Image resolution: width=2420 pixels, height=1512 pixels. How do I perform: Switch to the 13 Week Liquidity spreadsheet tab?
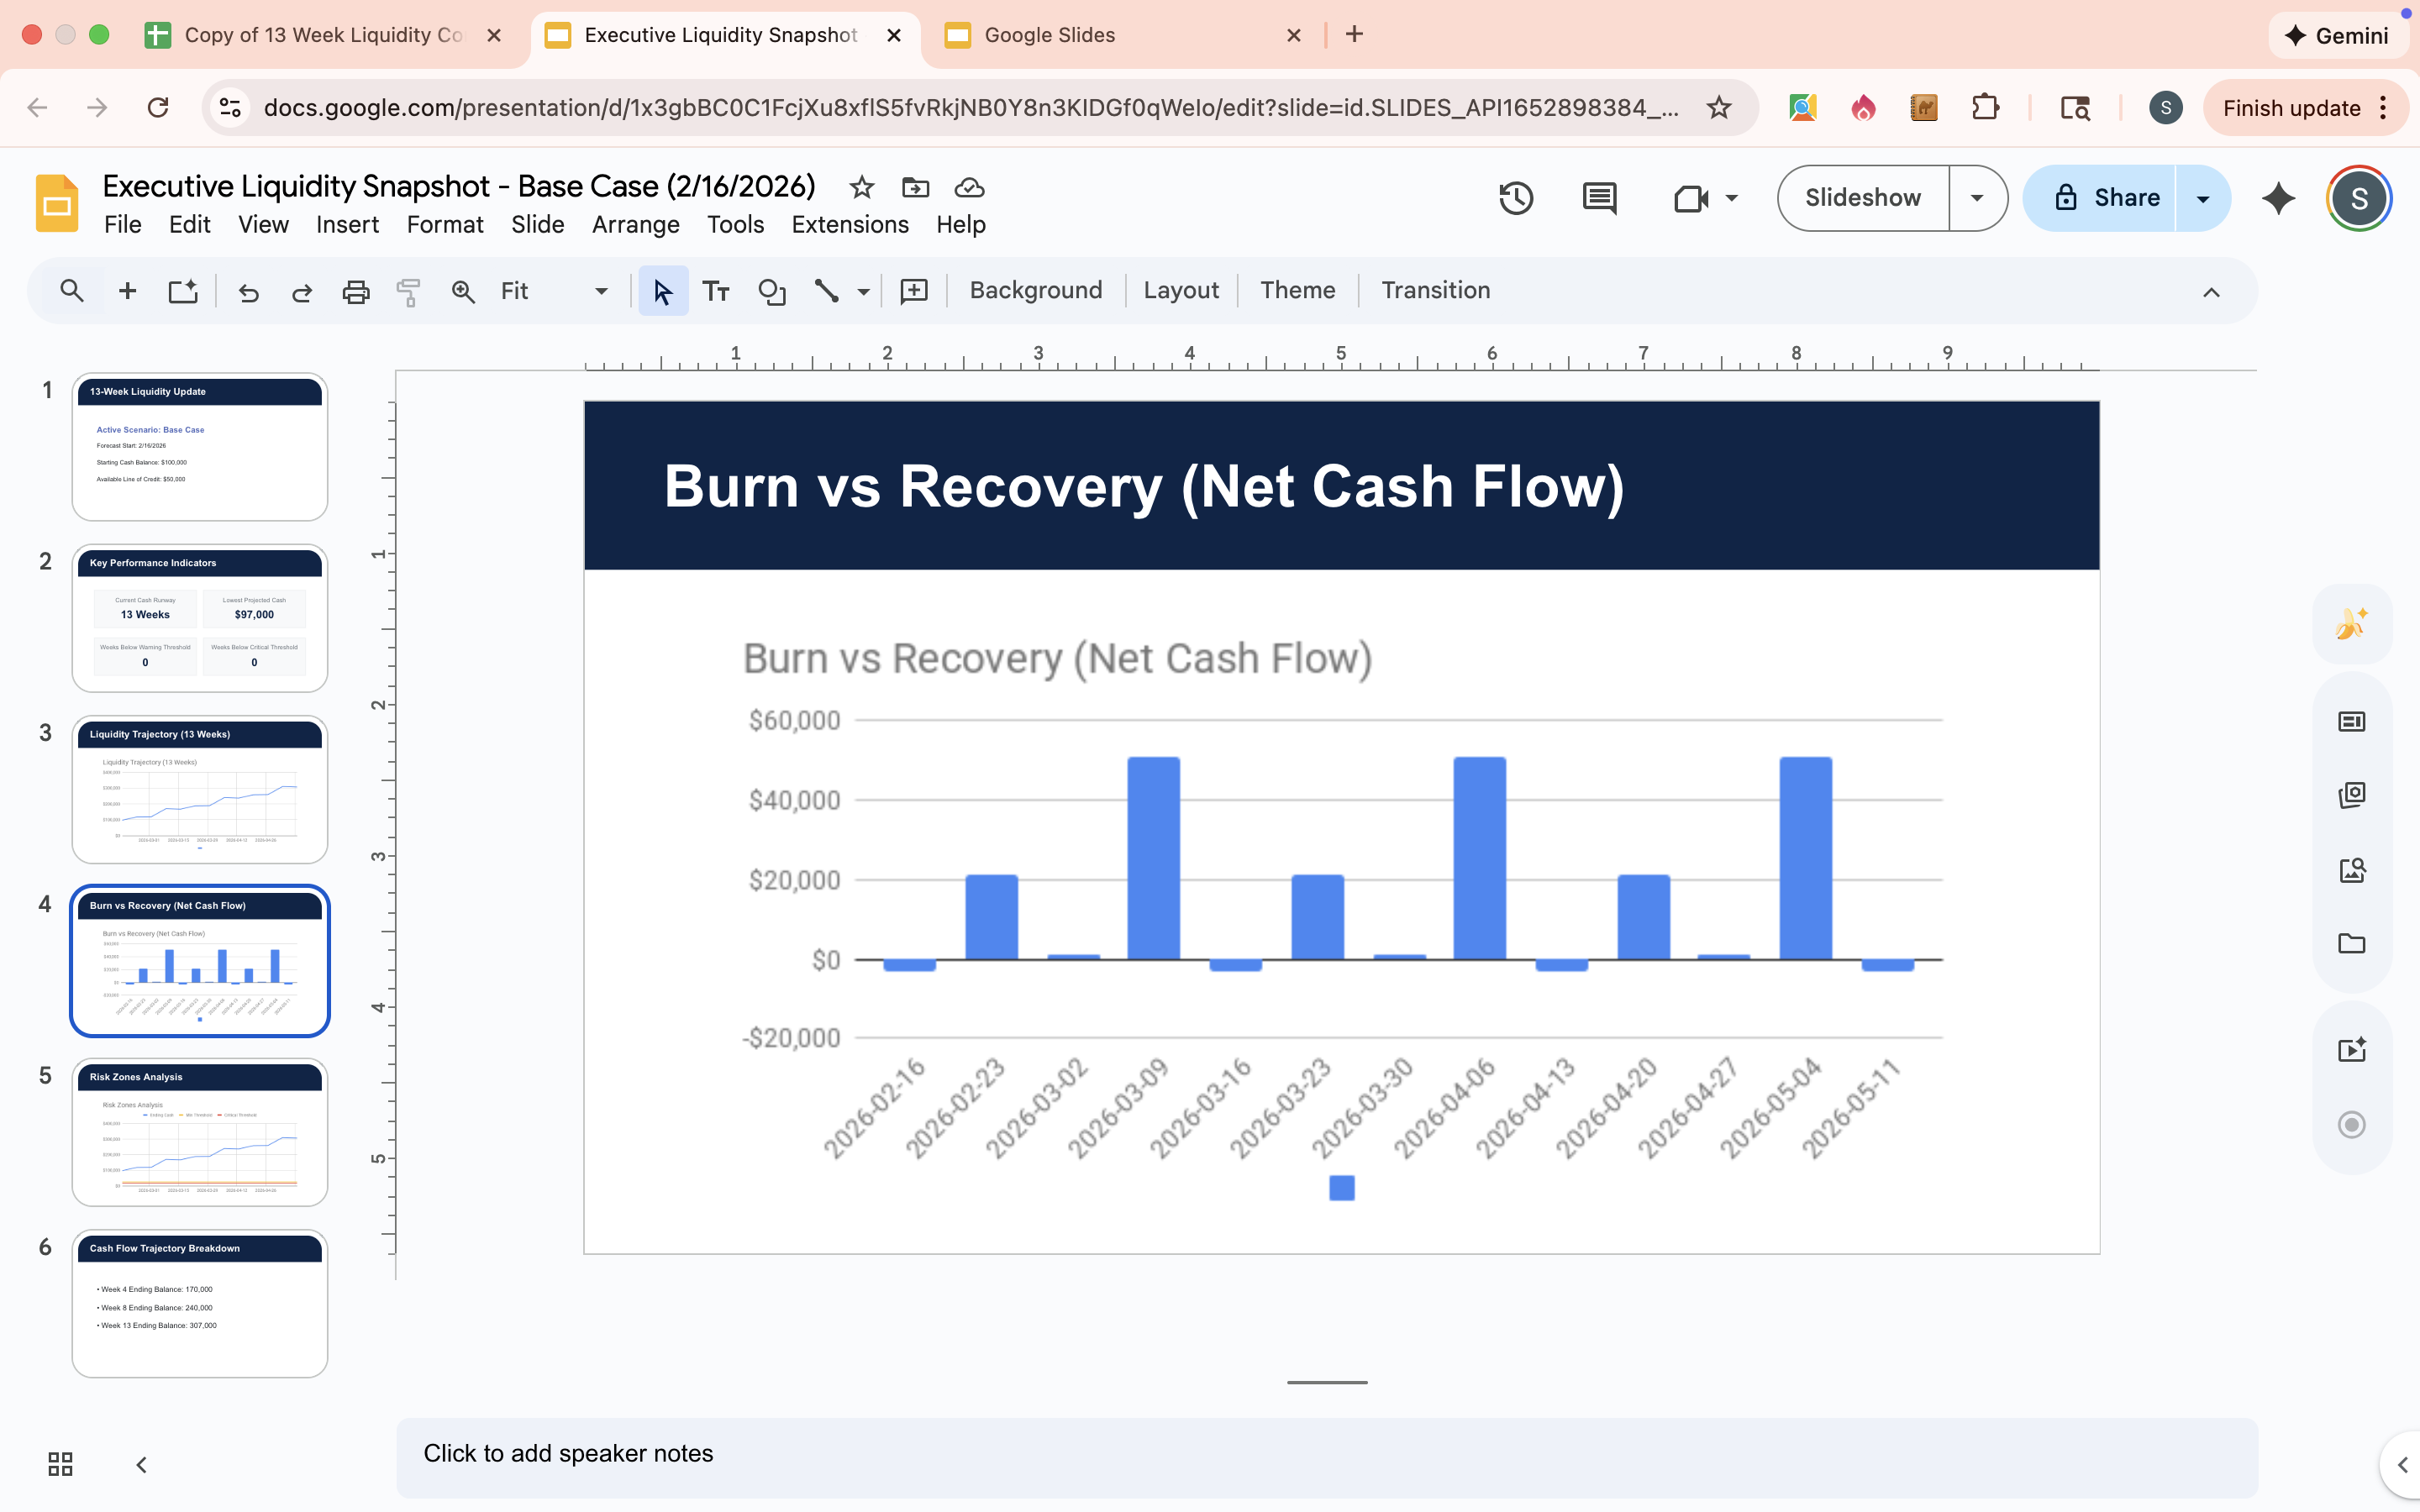325,35
